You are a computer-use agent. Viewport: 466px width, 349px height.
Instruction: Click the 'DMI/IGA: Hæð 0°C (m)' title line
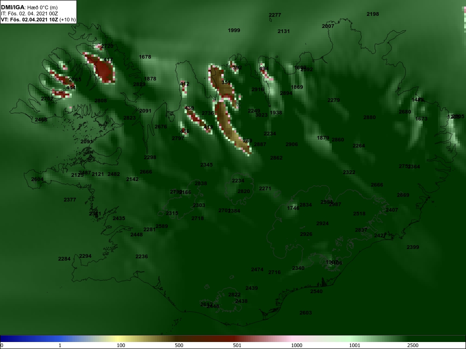coord(29,7)
